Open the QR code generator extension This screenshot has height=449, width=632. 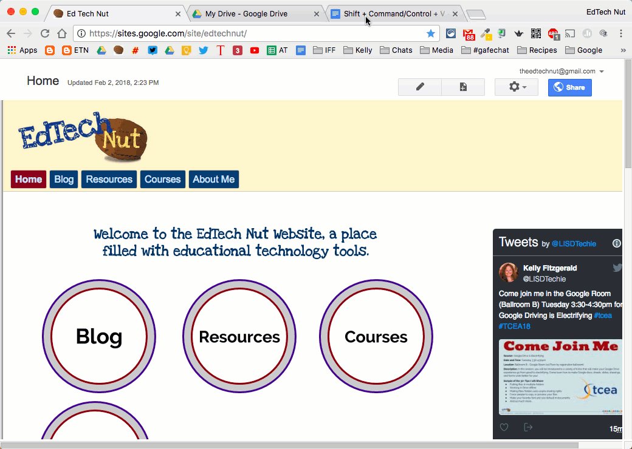click(535, 33)
